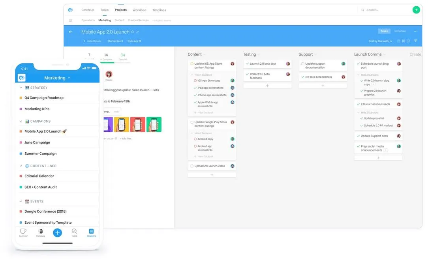
Task: Tap the blue plus button on phone
Action: (57, 233)
